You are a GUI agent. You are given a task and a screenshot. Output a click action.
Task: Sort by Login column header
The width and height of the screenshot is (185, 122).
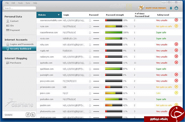(x=66, y=15)
